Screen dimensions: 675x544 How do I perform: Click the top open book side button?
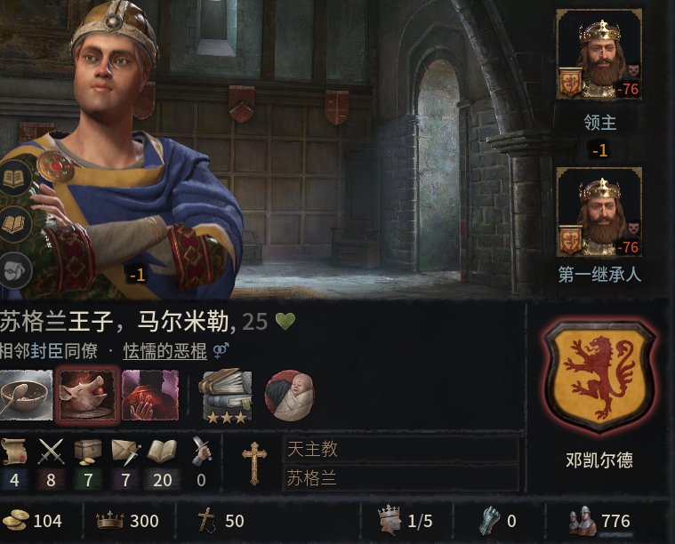coord(14,178)
